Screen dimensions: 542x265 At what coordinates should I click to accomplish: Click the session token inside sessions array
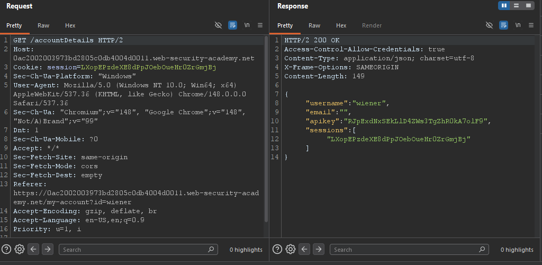click(399, 139)
